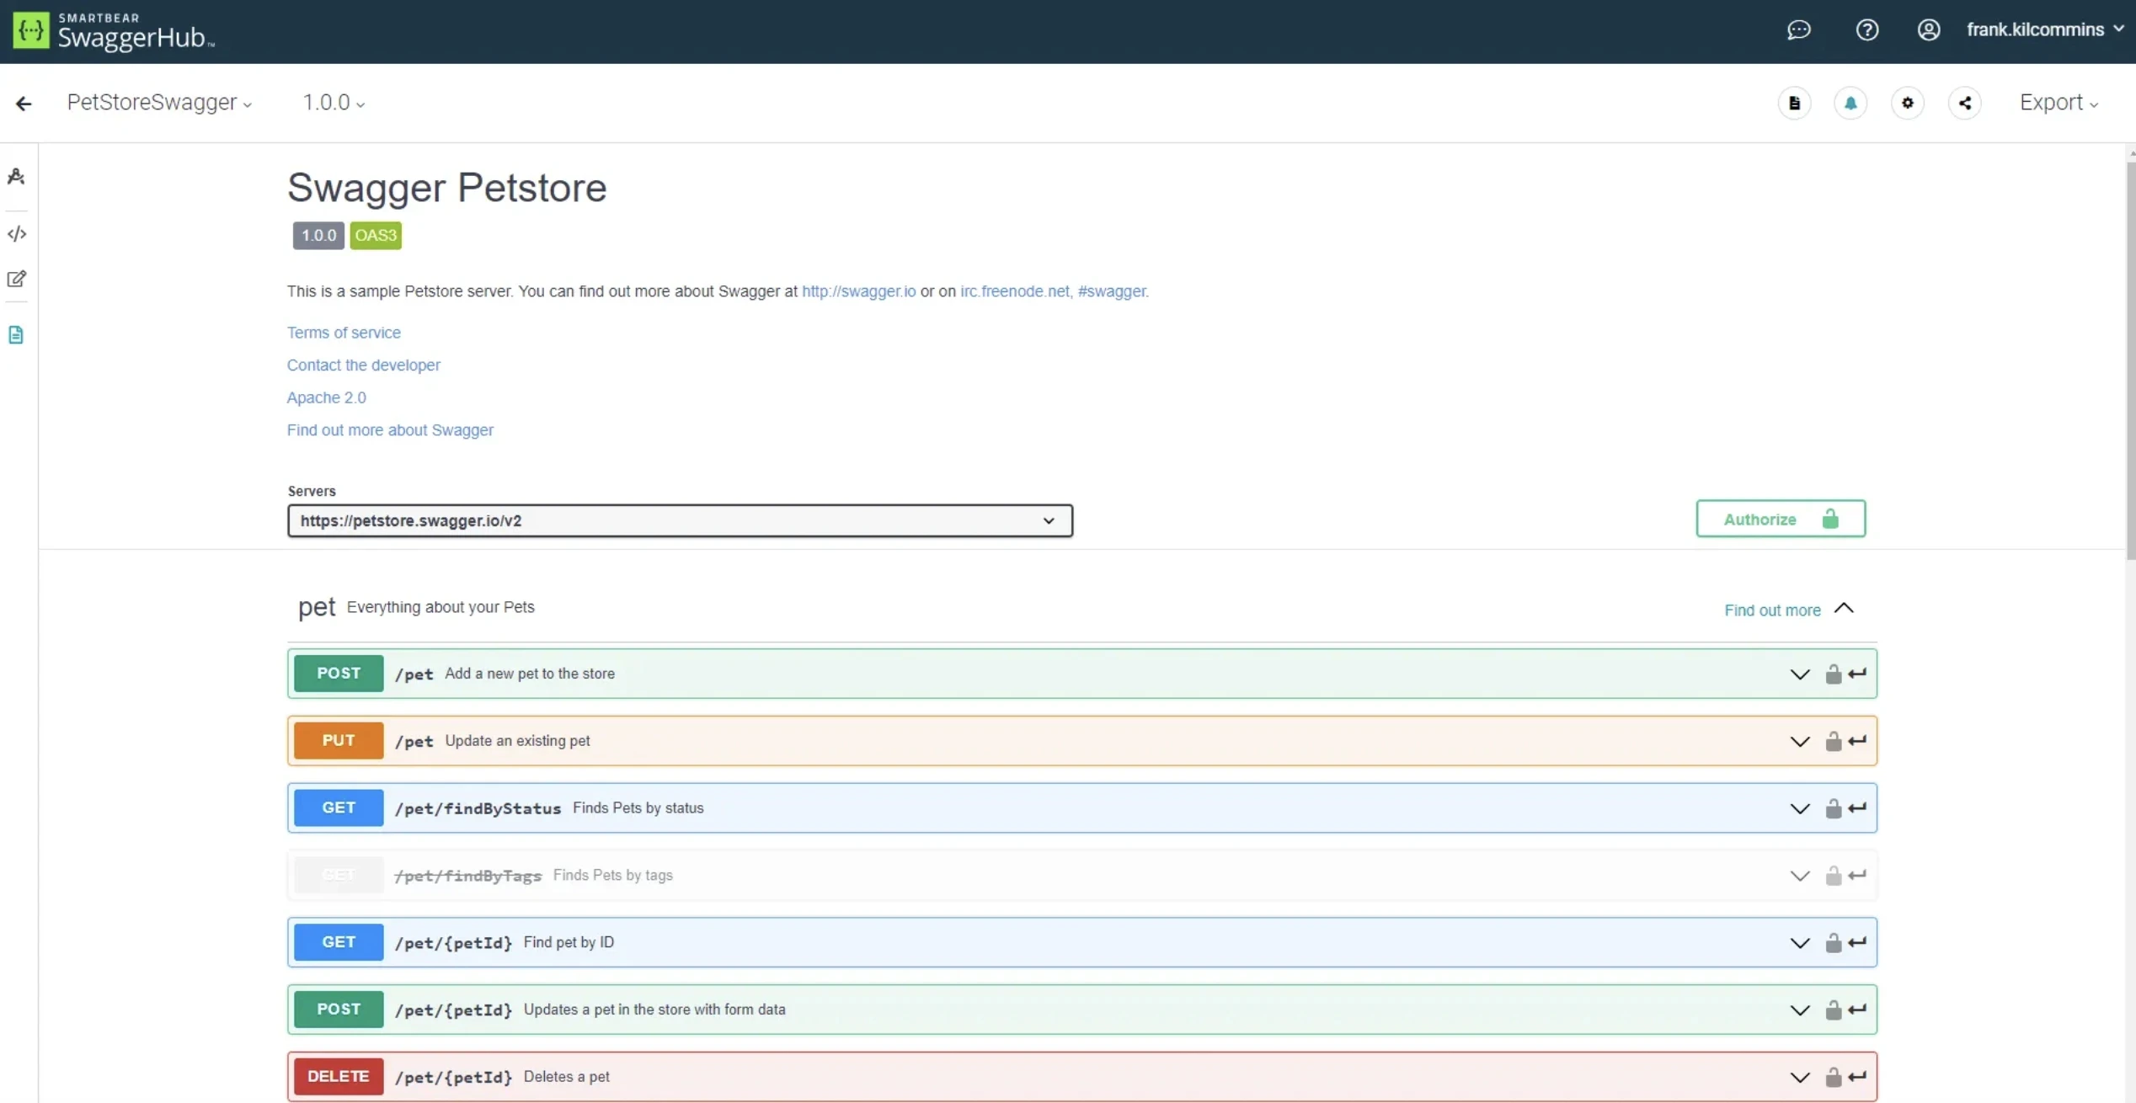The height and width of the screenshot is (1103, 2136).
Task: Share the API using the share icon
Action: tap(1965, 102)
